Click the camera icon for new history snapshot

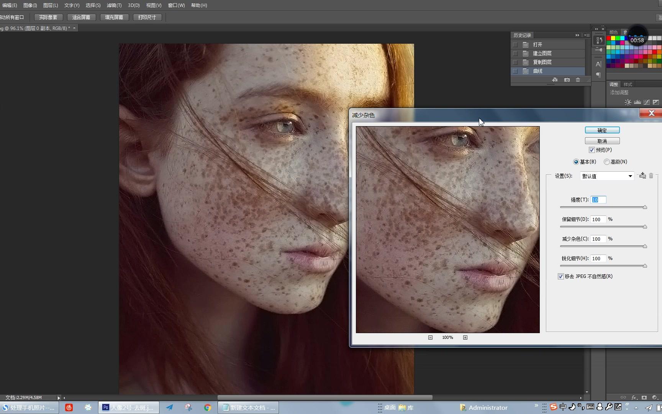pos(567,80)
